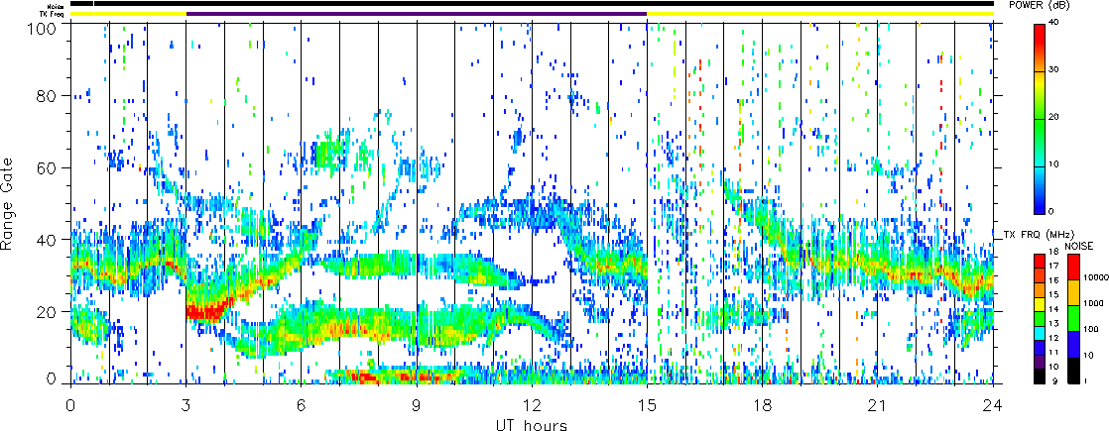Viewport: 1109px width, 431px height.
Task: Click the "1000" tick of the NOISE scale
Action: (x=1091, y=305)
